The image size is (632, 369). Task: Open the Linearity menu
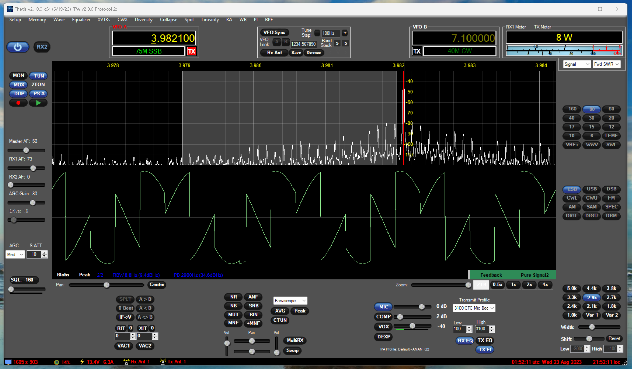point(210,20)
